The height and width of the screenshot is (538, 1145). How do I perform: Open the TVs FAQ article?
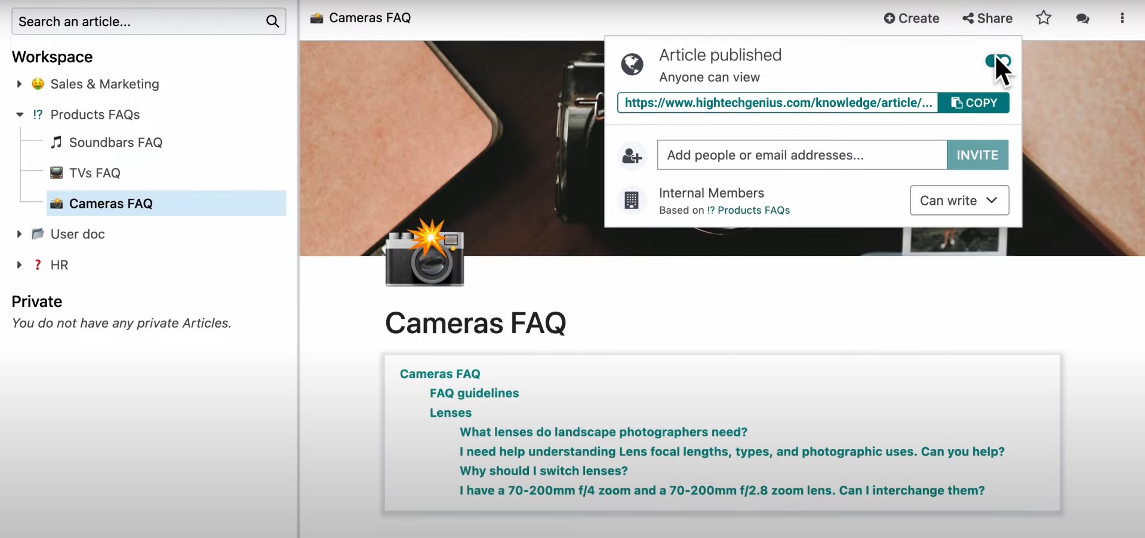click(95, 173)
